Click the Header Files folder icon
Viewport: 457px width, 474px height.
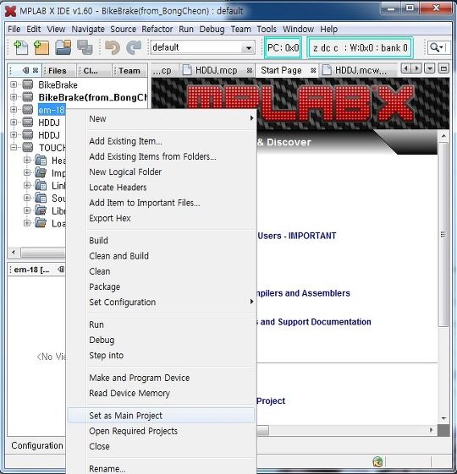(x=41, y=160)
